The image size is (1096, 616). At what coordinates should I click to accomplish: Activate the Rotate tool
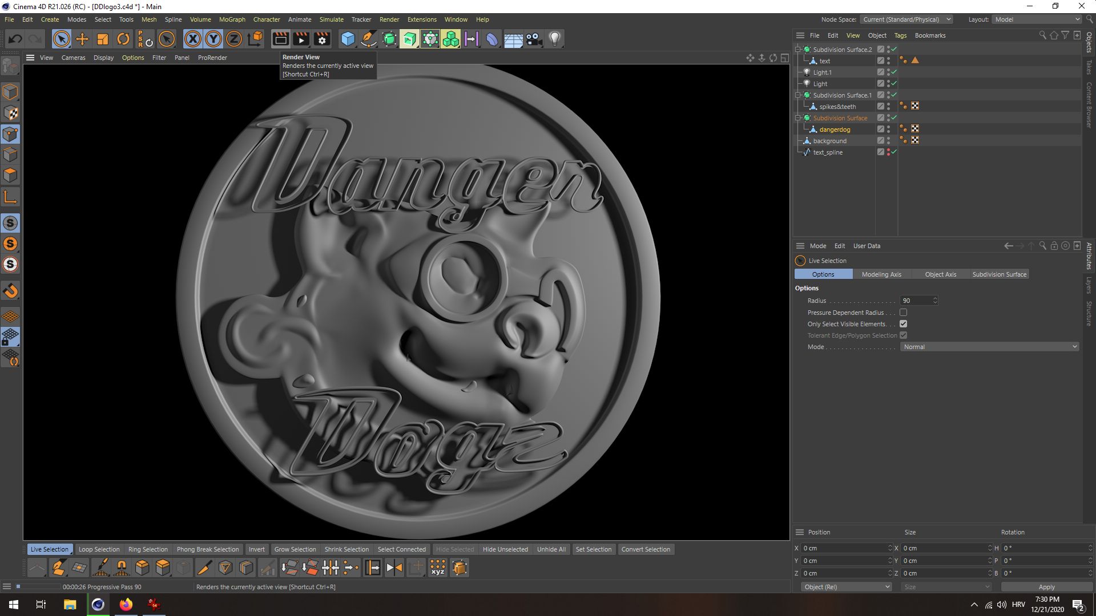click(x=123, y=39)
